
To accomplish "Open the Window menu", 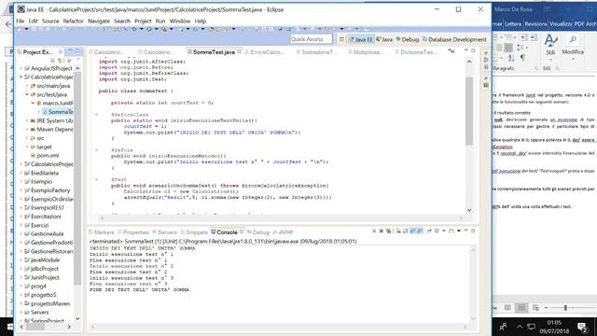I will tap(180, 21).
